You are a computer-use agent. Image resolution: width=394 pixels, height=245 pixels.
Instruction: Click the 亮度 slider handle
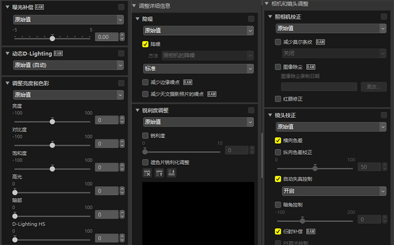tap(52, 121)
